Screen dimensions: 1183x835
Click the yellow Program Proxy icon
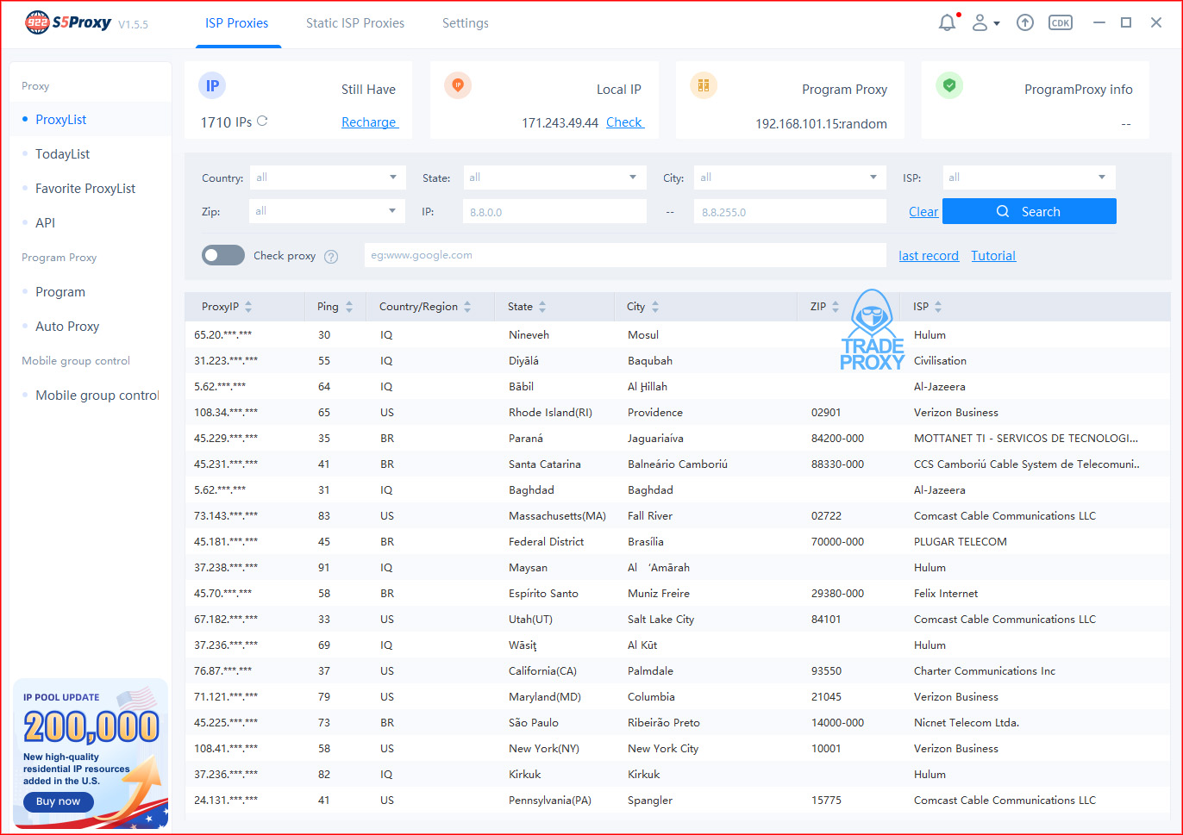pyautogui.click(x=704, y=85)
